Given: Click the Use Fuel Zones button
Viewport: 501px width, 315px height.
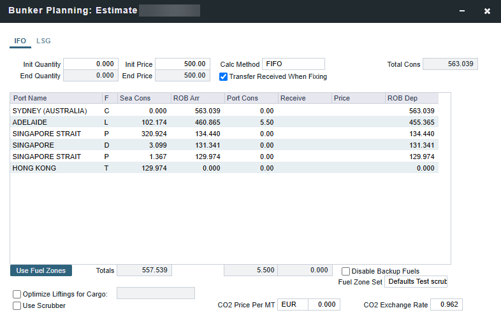Looking at the screenshot, I should [x=41, y=270].
